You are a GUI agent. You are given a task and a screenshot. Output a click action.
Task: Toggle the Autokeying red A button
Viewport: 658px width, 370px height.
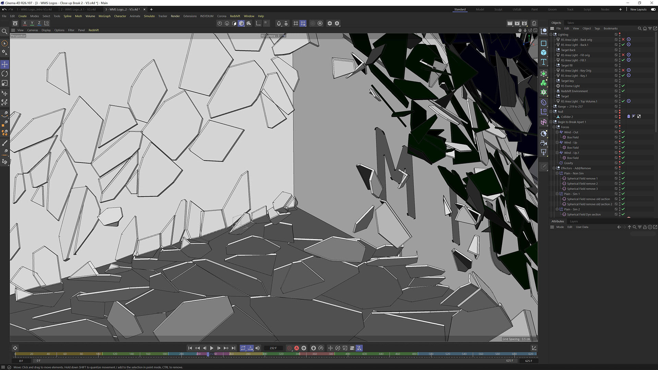click(x=296, y=348)
